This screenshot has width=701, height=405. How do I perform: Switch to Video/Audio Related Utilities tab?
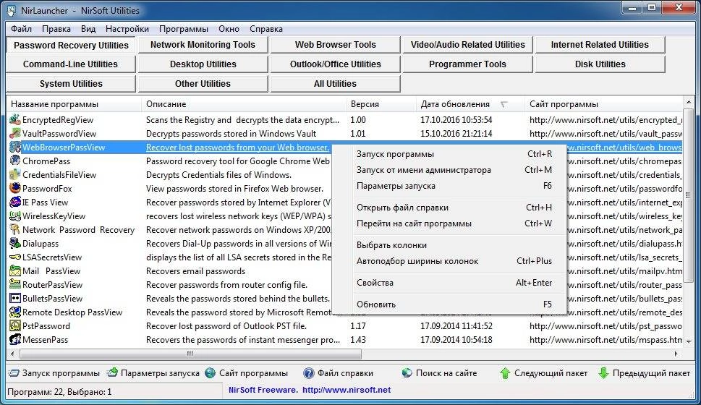[x=467, y=45]
